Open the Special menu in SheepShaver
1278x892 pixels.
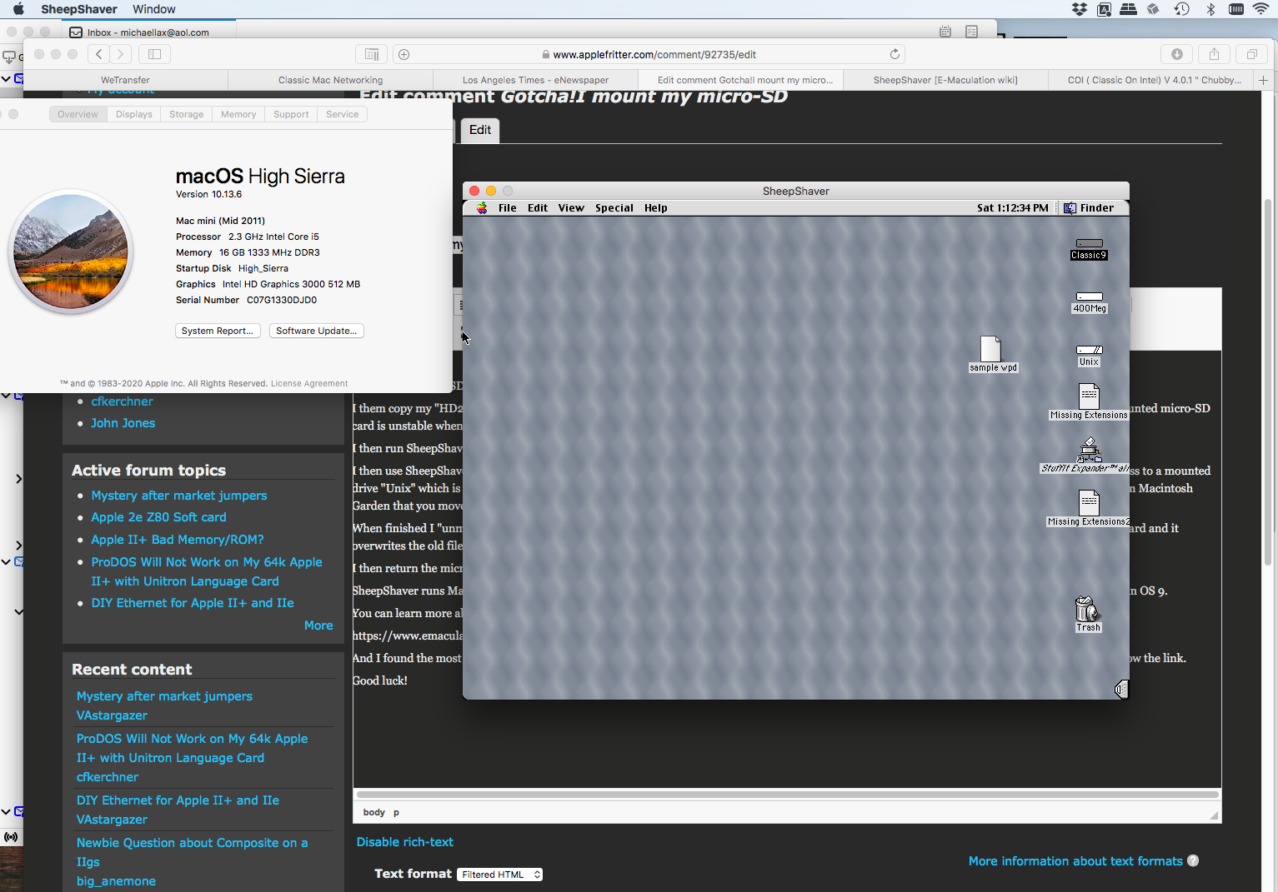click(614, 208)
